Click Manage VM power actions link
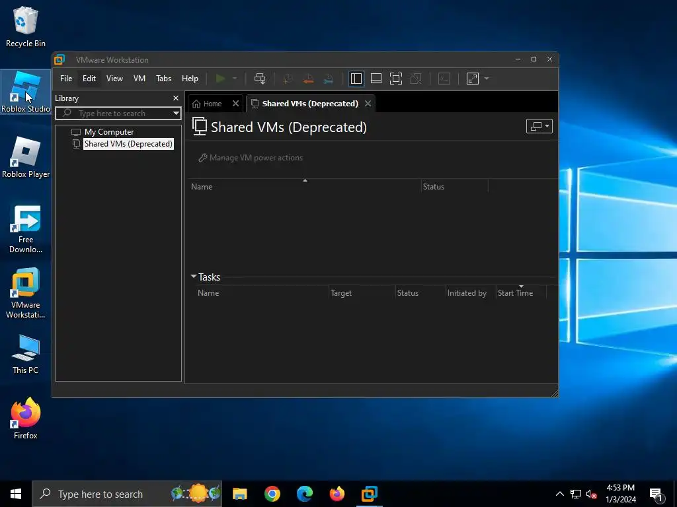677x507 pixels. pyautogui.click(x=251, y=158)
